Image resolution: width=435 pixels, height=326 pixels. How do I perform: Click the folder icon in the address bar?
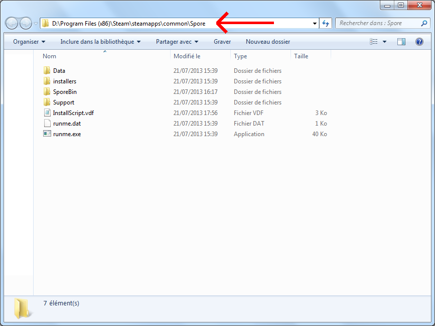click(x=46, y=23)
